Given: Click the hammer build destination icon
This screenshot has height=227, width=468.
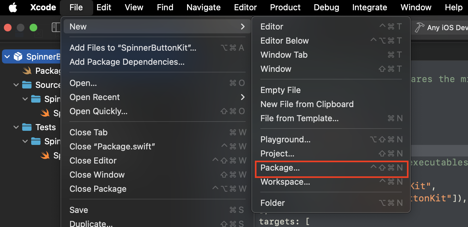Looking at the screenshot, I should [419, 28].
